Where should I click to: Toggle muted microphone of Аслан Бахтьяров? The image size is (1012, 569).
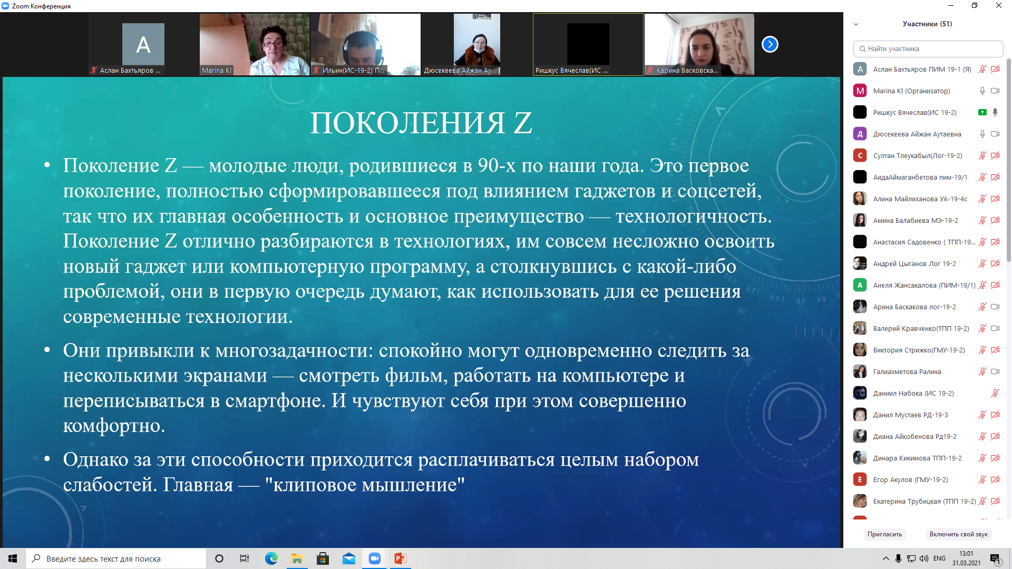982,69
